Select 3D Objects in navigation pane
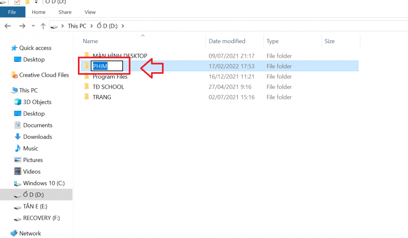 click(37, 102)
